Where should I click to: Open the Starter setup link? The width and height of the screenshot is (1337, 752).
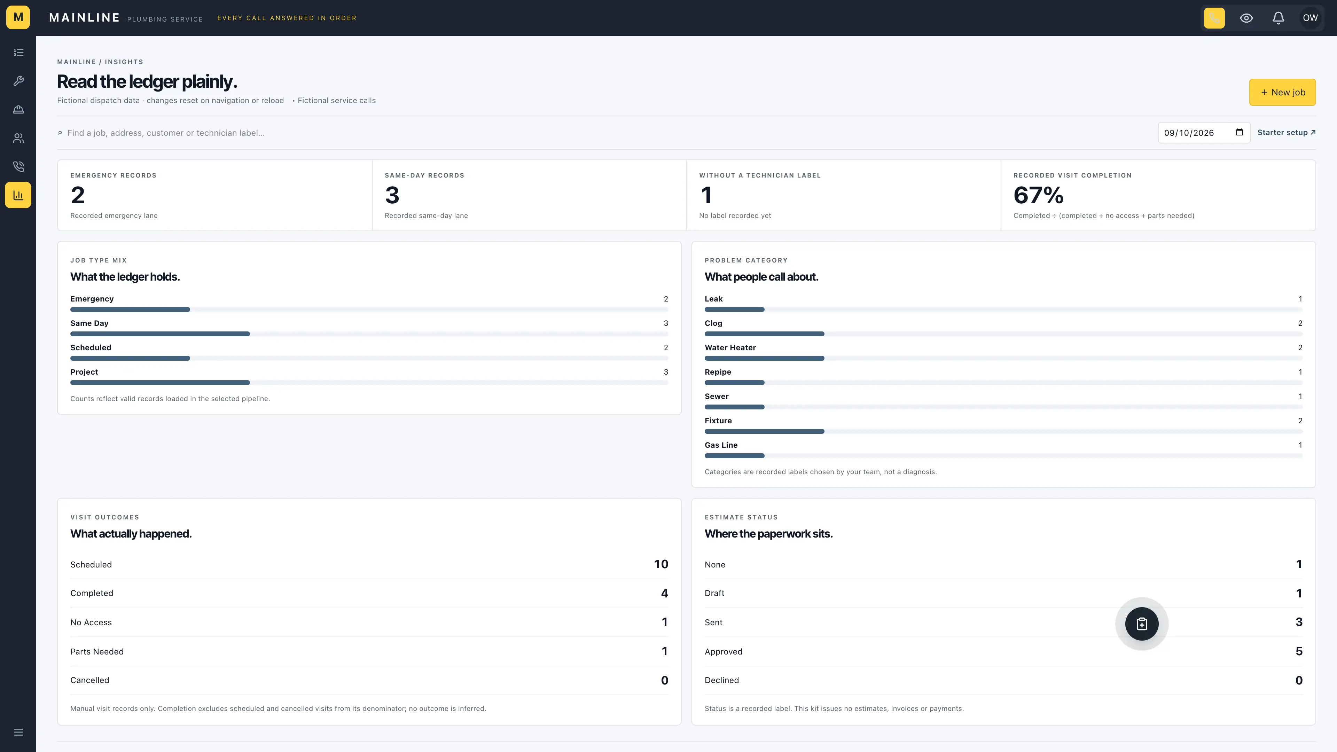pos(1286,132)
